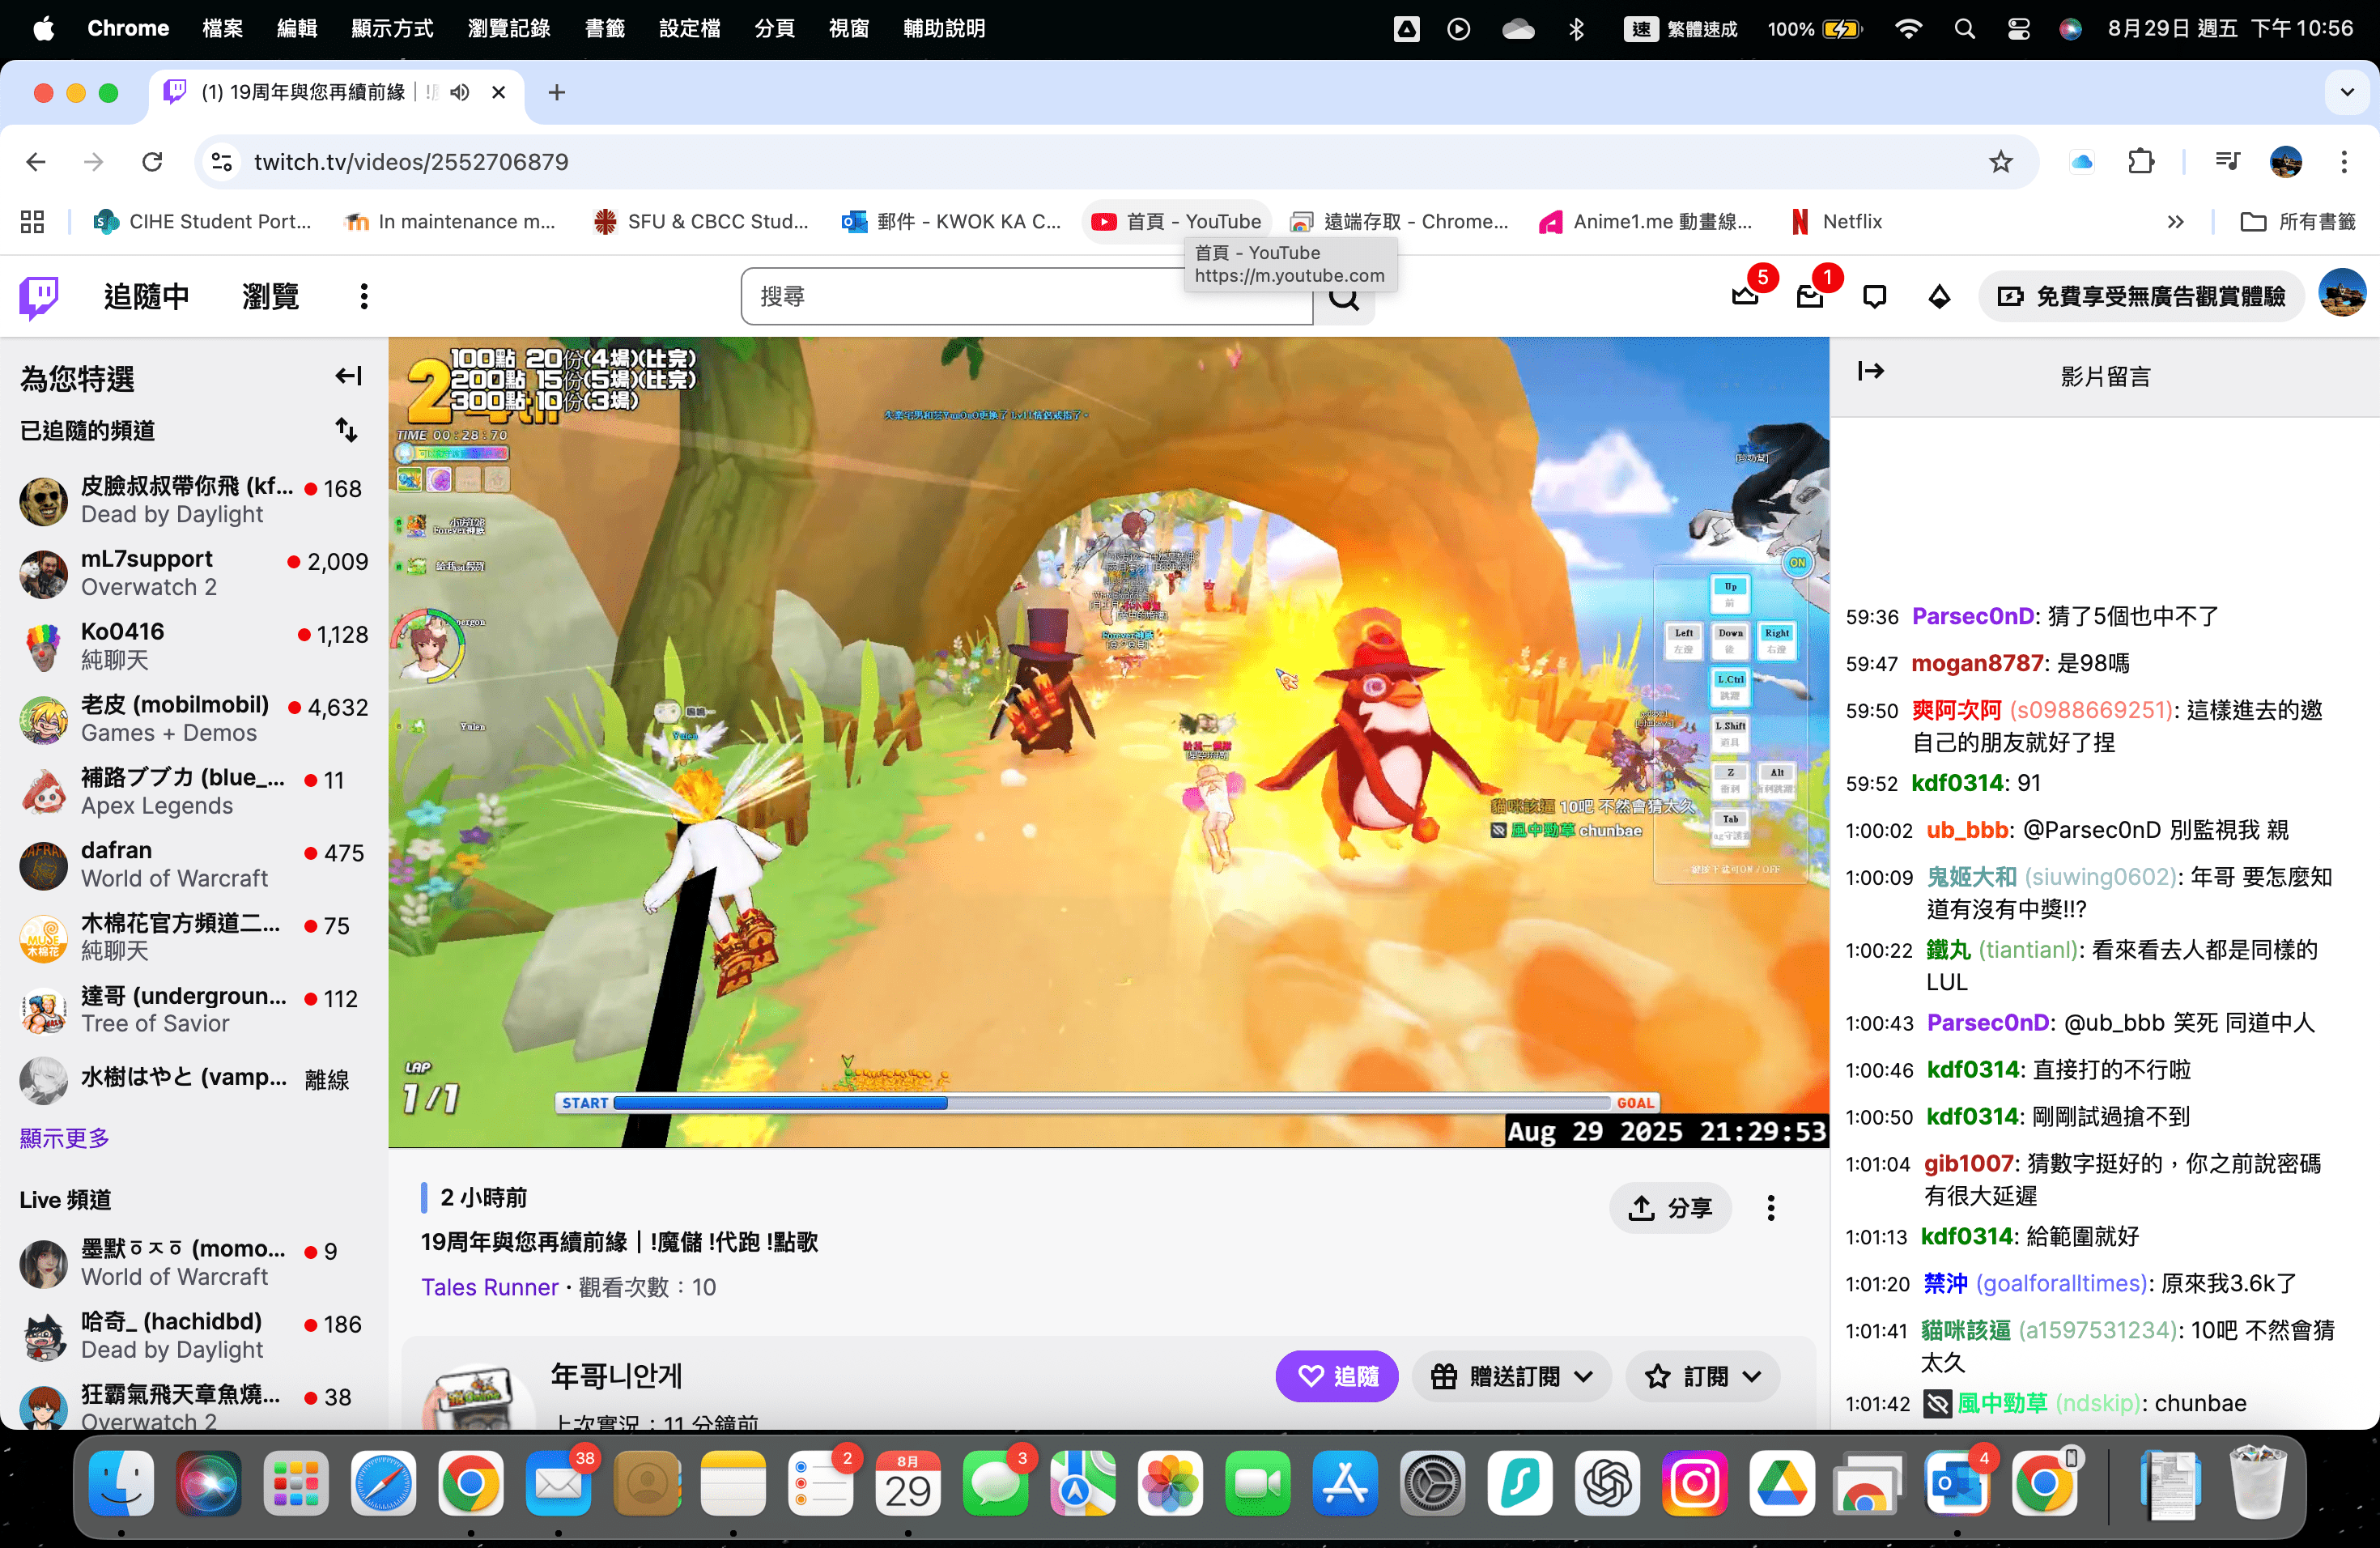
Task: Open the whispers chat bubble icon
Action: coord(1875,297)
